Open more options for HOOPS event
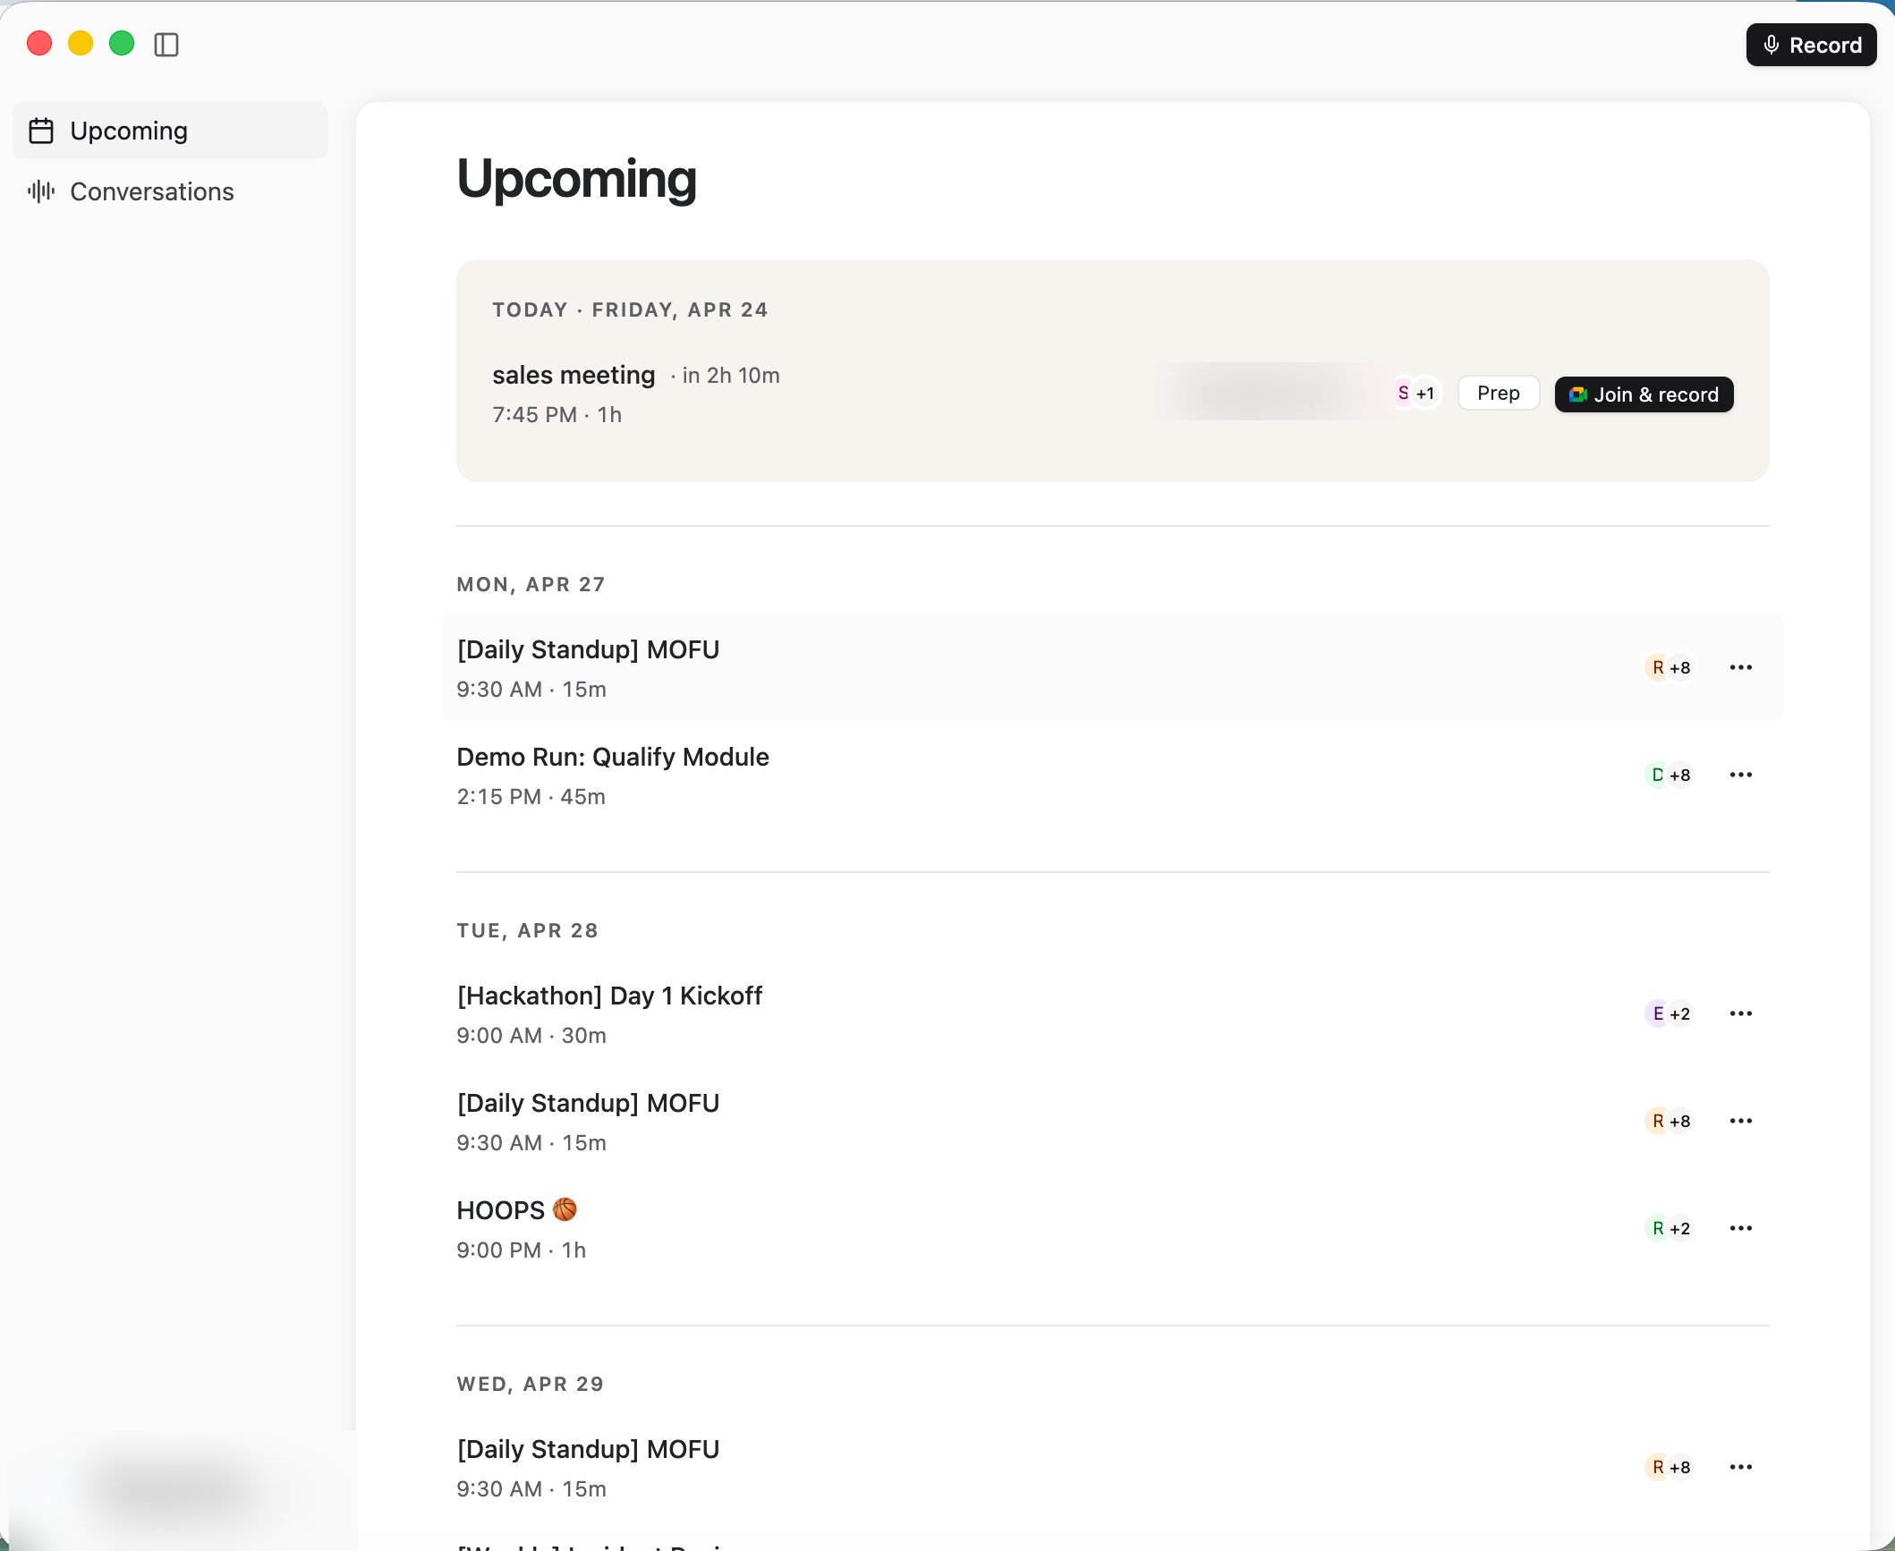The image size is (1895, 1551). tap(1740, 1228)
